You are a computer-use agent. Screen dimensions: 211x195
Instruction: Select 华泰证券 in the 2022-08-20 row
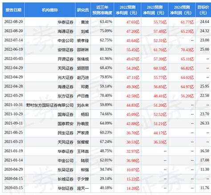[x=65, y=22]
